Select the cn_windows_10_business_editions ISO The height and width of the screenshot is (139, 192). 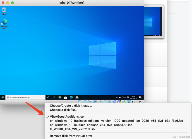(116, 121)
